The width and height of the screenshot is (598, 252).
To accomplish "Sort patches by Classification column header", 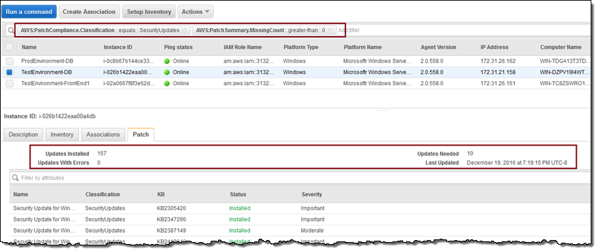I will pos(102,194).
